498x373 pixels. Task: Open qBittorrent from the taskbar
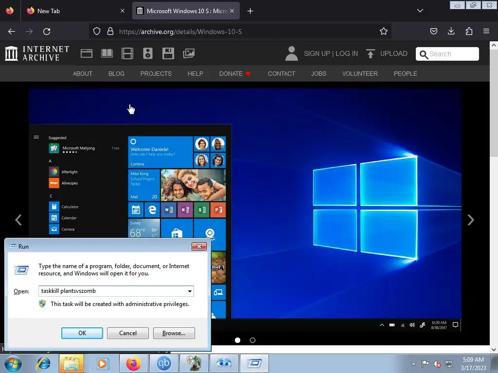click(163, 363)
